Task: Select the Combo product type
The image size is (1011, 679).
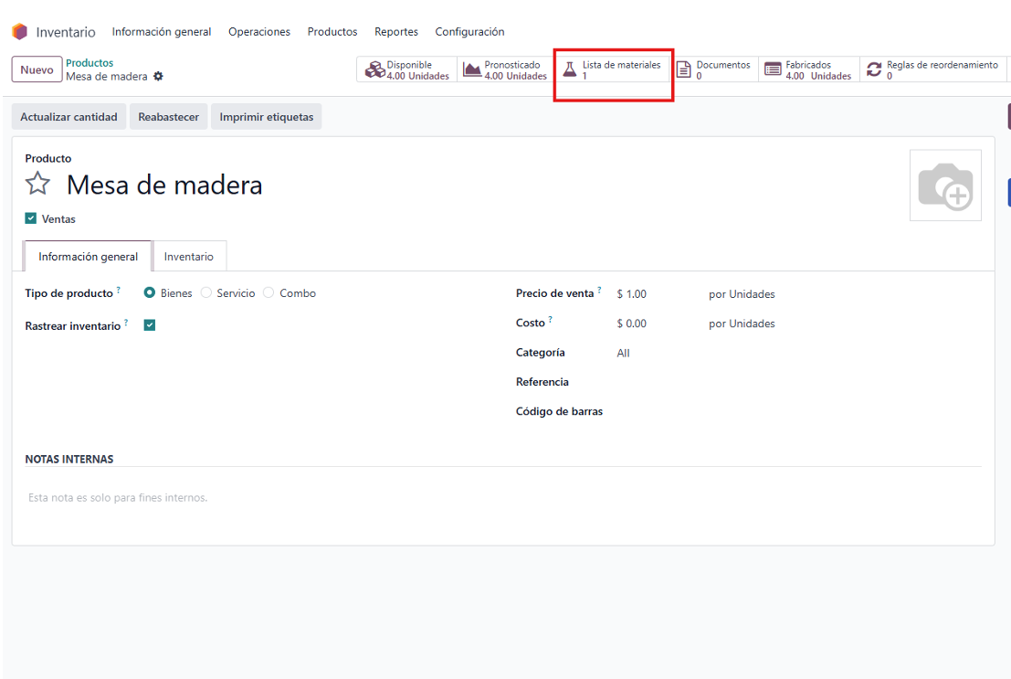Action: click(269, 293)
